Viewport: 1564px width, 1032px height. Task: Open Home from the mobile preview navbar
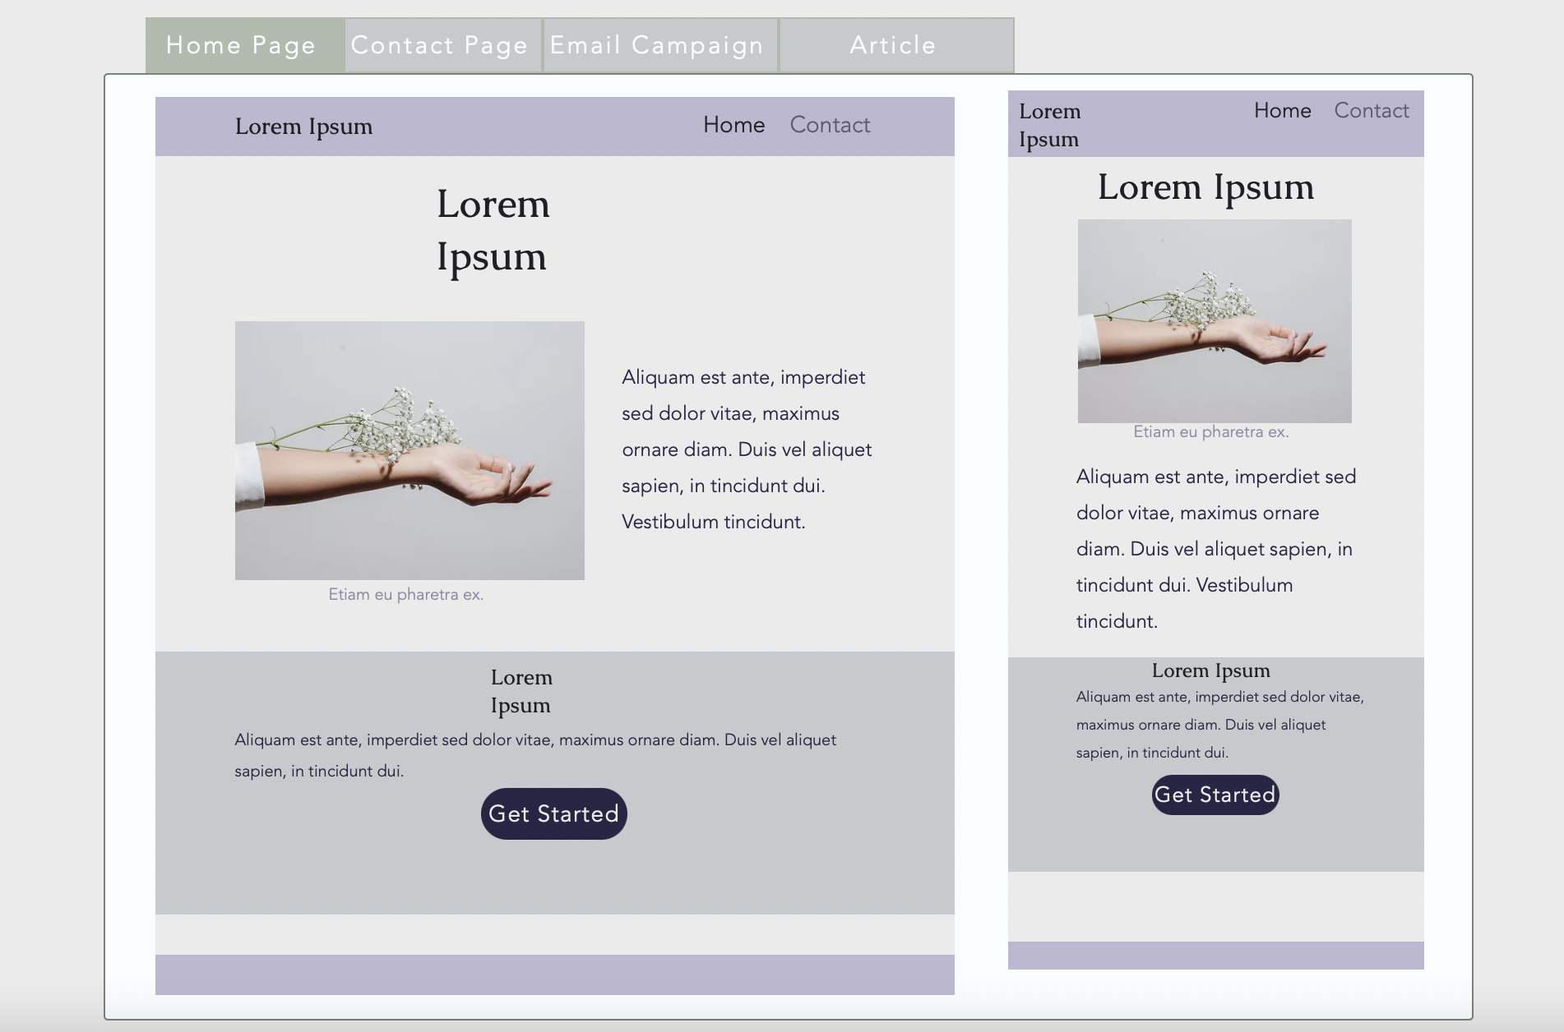[1283, 110]
